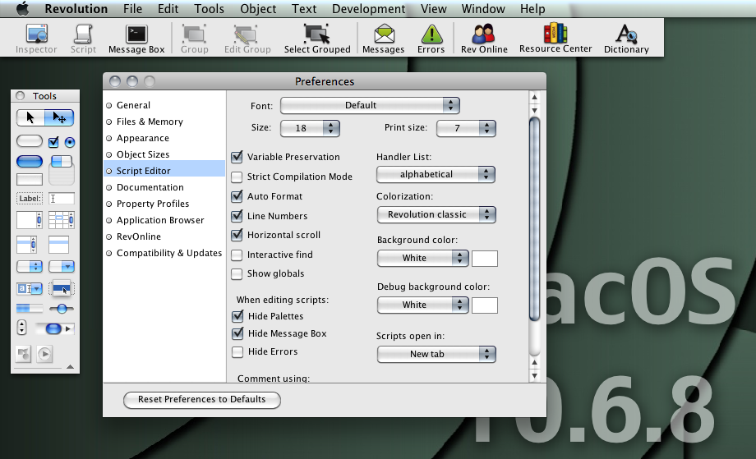
Task: Click Reset Preferences to Defaults button
Action: pos(202,400)
